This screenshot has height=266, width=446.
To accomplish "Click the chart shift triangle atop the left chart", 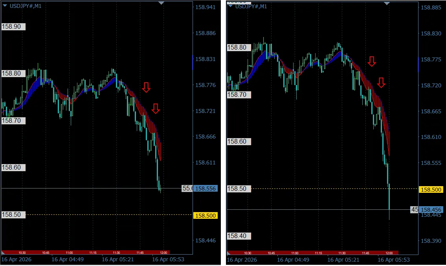I will (x=161, y=3).
